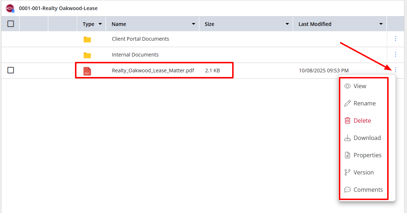Image resolution: width=407 pixels, height=213 pixels.
Task: Click the 0001-001-Realty Oakwood-Lease title
Action: (59, 8)
